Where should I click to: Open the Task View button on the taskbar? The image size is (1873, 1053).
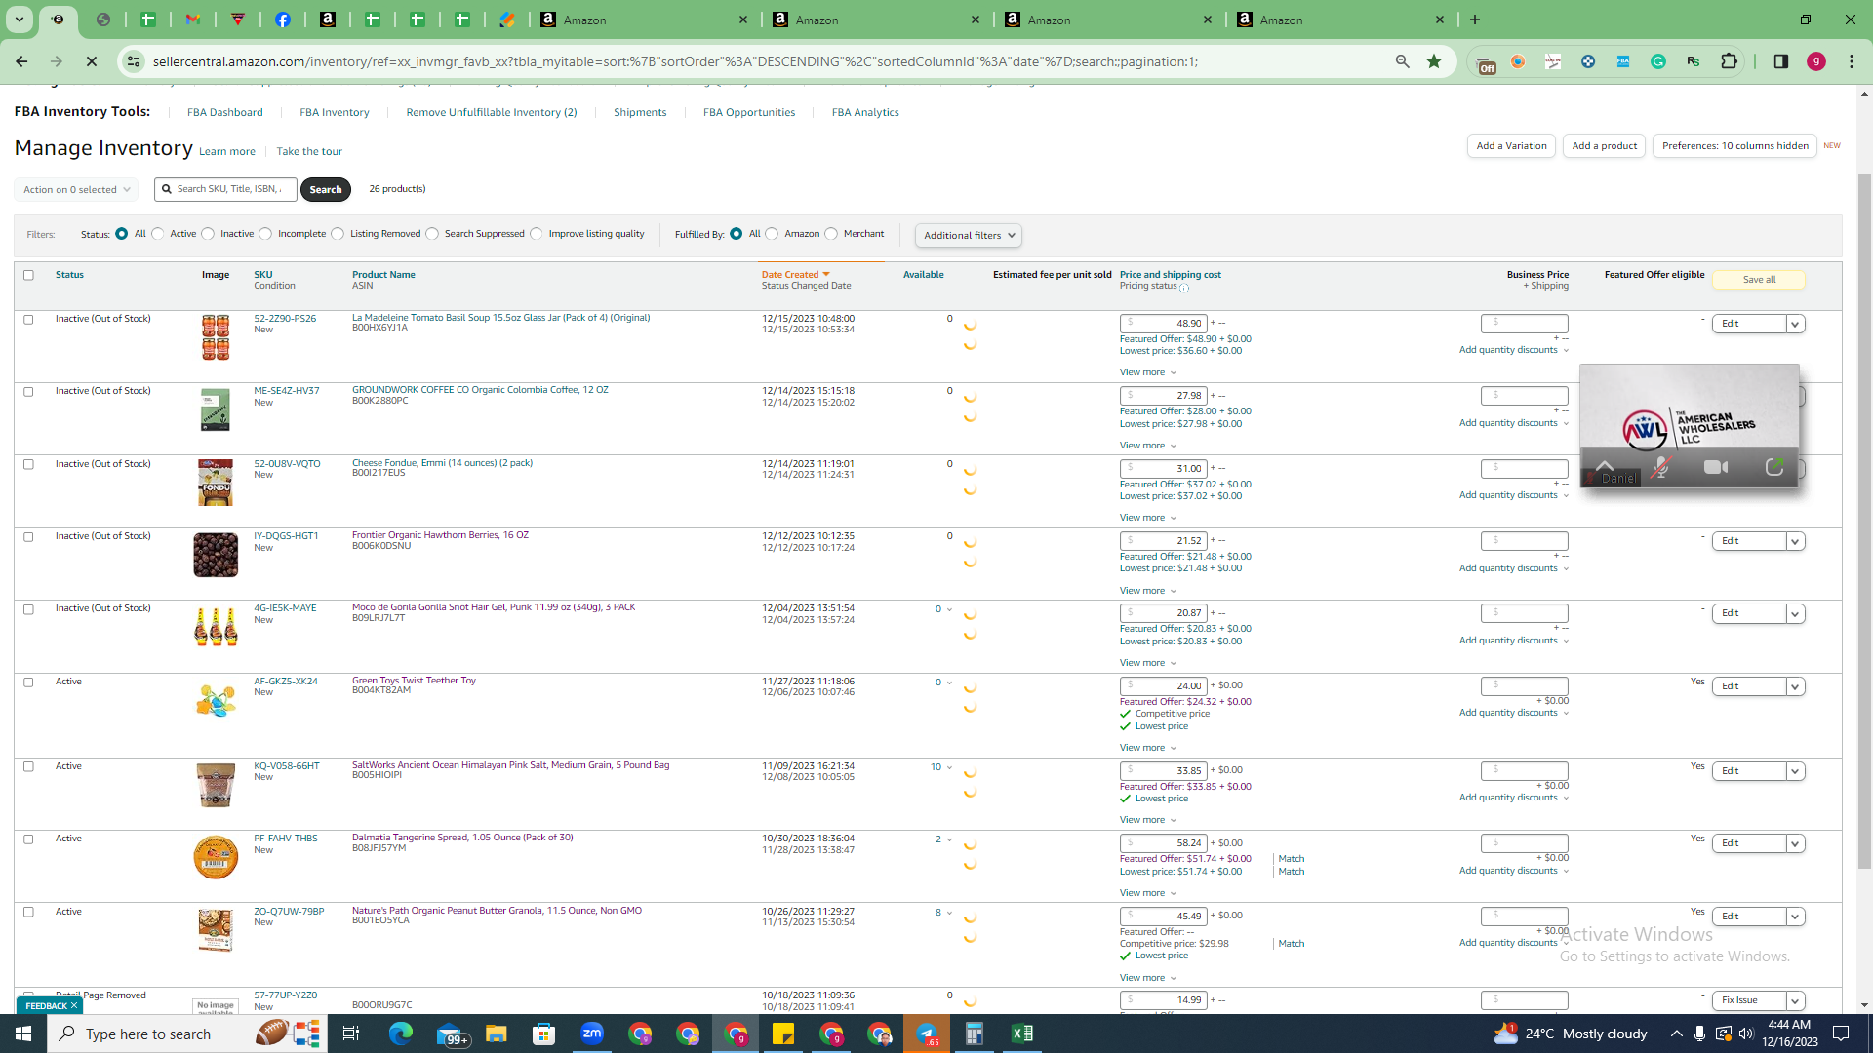tap(351, 1033)
